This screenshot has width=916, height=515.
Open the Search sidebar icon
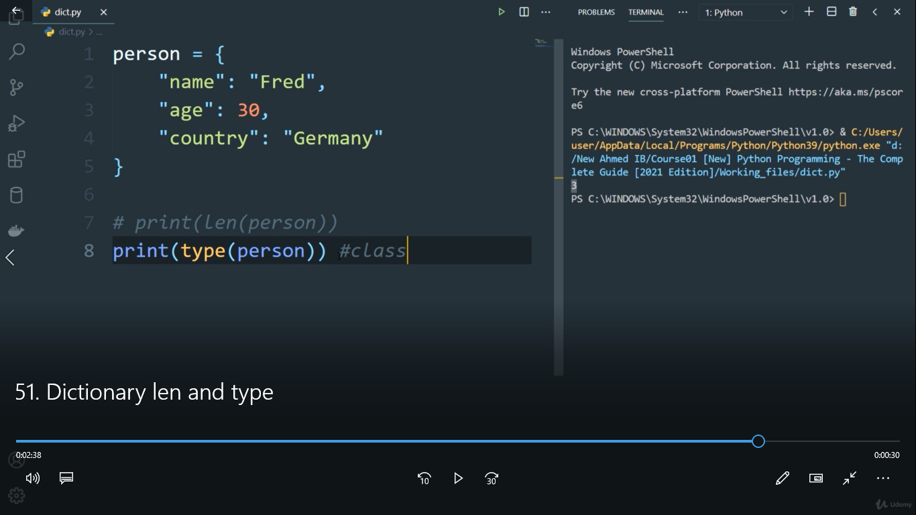pyautogui.click(x=16, y=51)
